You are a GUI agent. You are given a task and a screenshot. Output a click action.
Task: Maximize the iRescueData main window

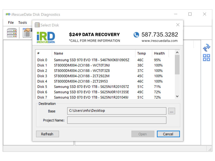click(190, 14)
